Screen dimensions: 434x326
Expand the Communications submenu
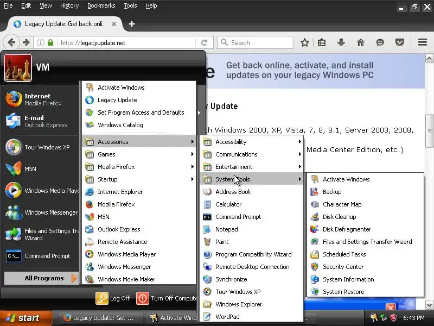click(x=252, y=154)
